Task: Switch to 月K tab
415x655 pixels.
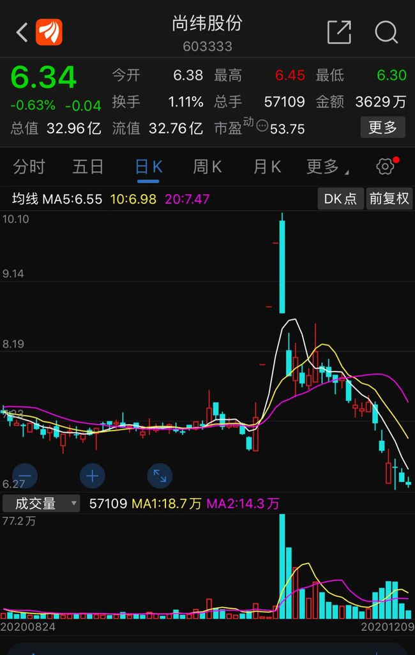Action: 267,167
